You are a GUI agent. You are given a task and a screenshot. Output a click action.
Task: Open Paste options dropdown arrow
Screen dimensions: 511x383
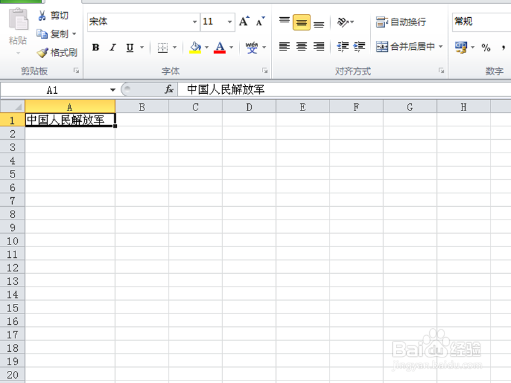tap(19, 53)
